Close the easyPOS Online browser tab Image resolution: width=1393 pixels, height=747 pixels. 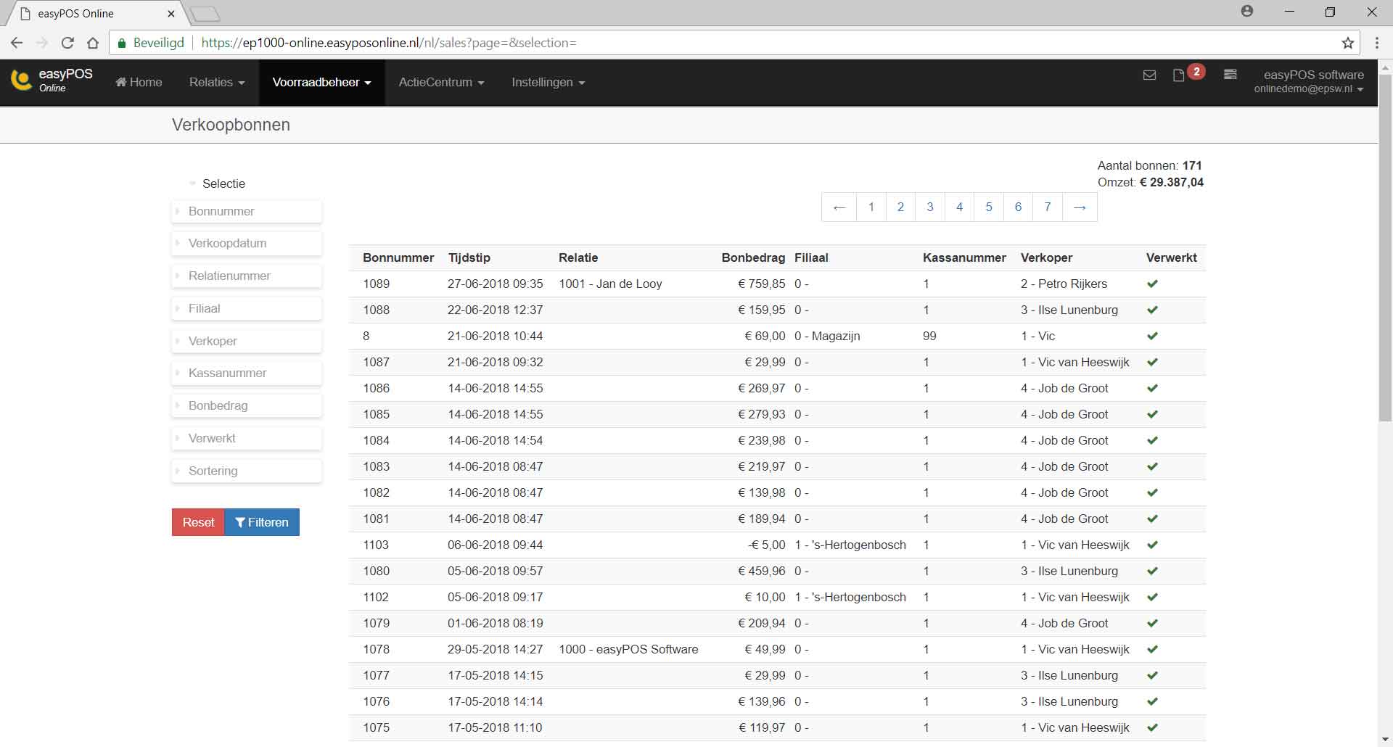171,14
